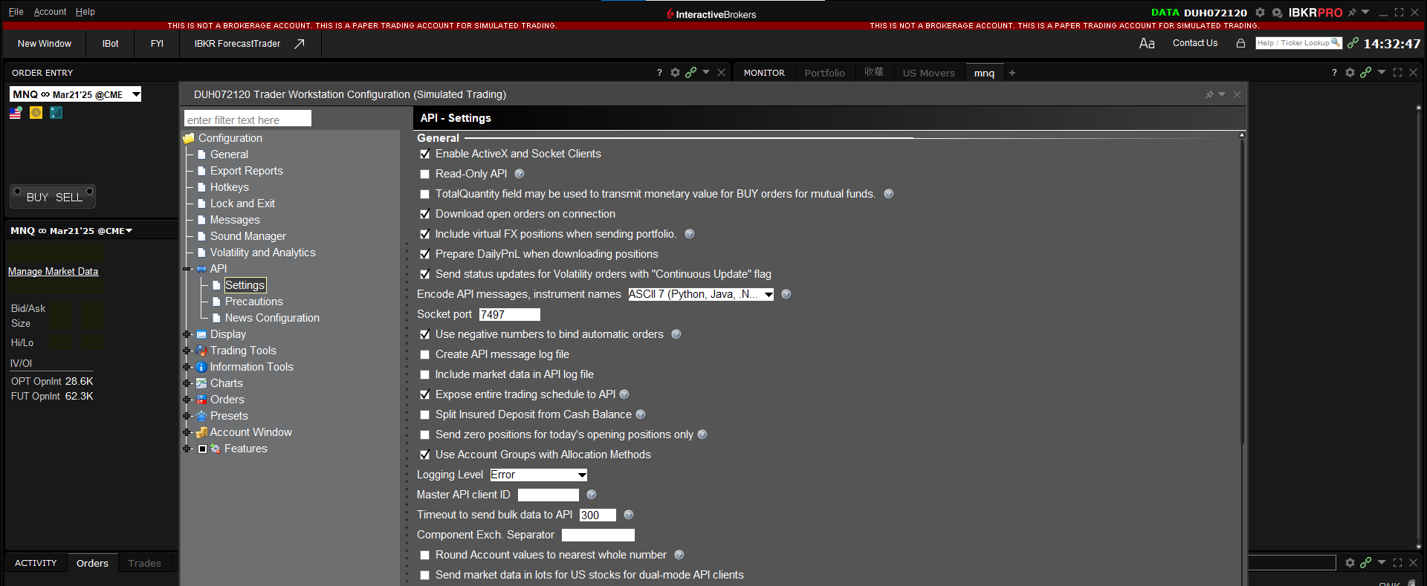Enable Round Account values to nearest whole number
Image resolution: width=1427 pixels, height=586 pixels.
pos(425,556)
